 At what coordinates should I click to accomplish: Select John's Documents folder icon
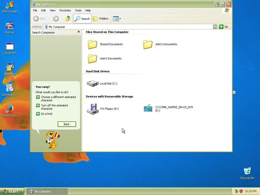pyautogui.click(x=148, y=44)
